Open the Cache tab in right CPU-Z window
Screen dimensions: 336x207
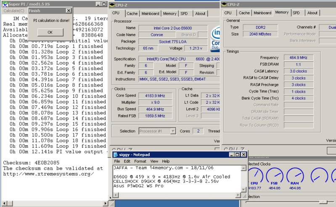click(x=244, y=13)
